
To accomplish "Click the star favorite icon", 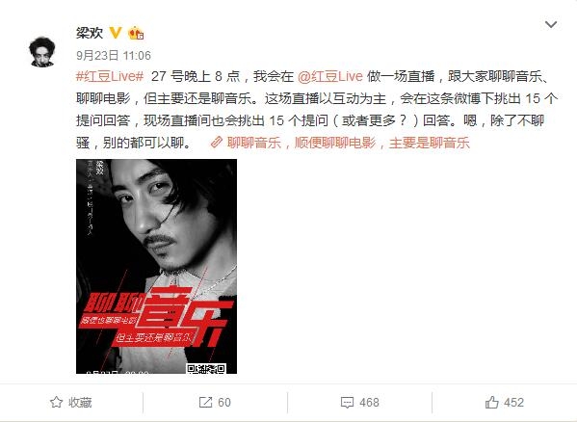I will pos(56,402).
